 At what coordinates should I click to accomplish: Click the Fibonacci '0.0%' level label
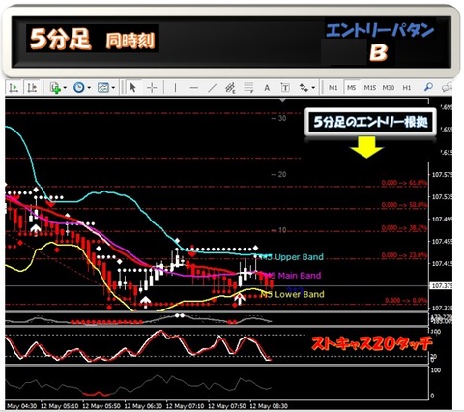(406, 300)
